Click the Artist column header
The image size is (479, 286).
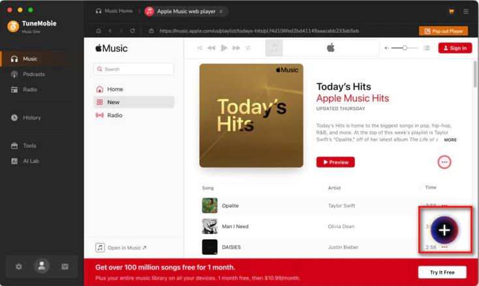pyautogui.click(x=334, y=188)
